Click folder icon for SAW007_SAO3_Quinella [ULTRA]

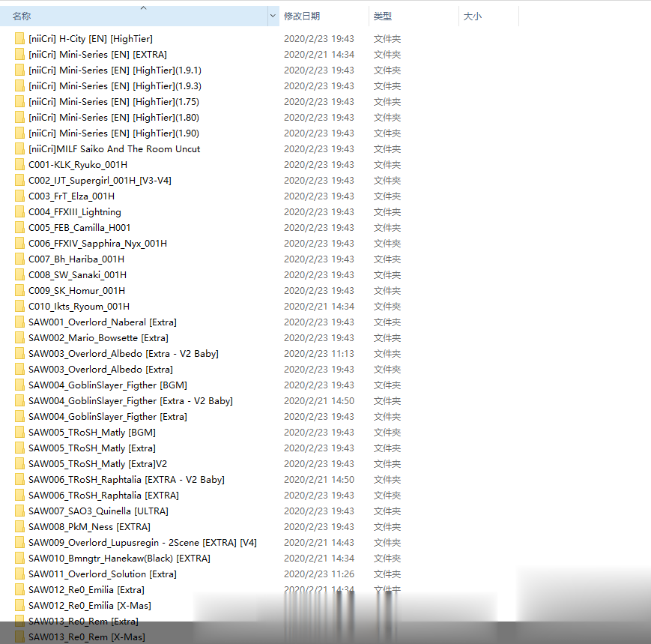[x=20, y=511]
